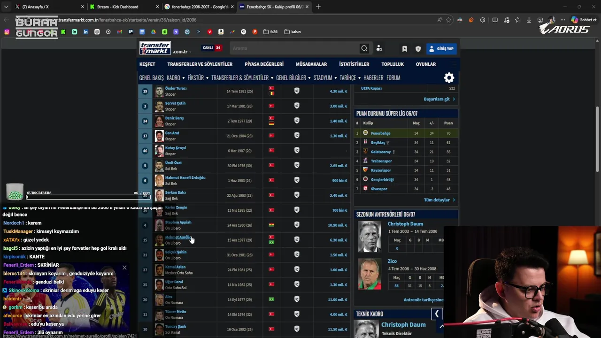Open TOPLULUK main menu

tap(393, 64)
